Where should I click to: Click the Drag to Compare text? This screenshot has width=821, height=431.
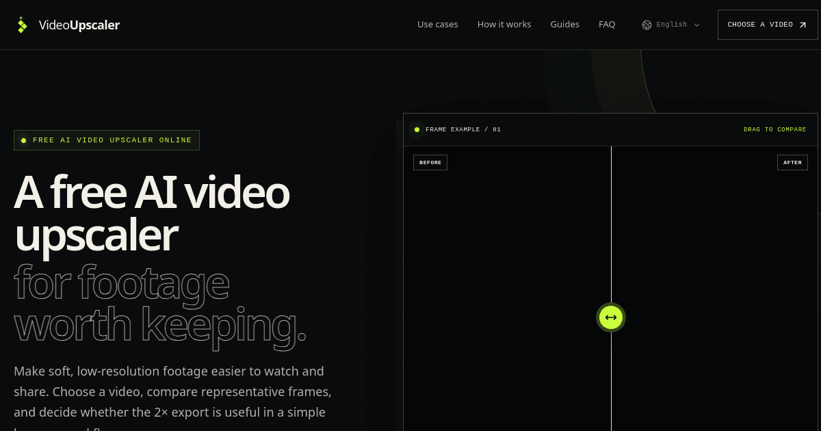[x=775, y=129]
